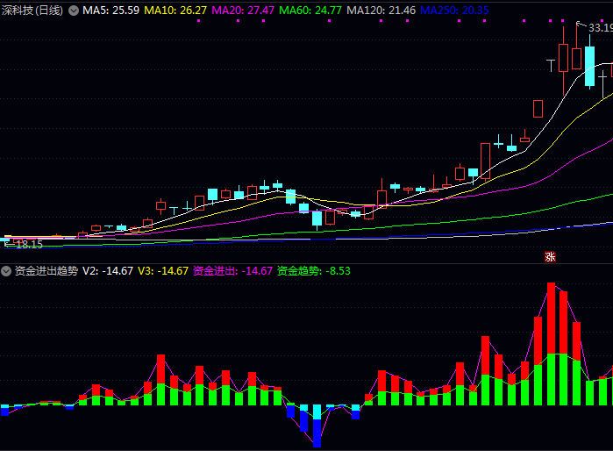Select the MA5 moving average label
The width and height of the screenshot is (613, 451).
[110, 11]
